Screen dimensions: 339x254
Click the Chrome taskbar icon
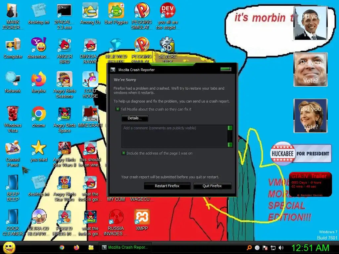click(x=62, y=247)
